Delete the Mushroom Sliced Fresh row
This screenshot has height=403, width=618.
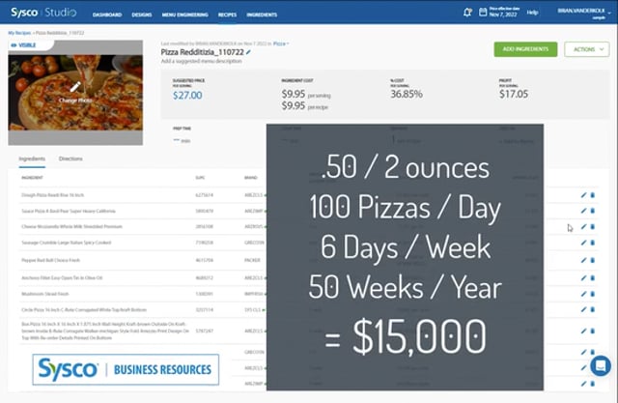(592, 294)
